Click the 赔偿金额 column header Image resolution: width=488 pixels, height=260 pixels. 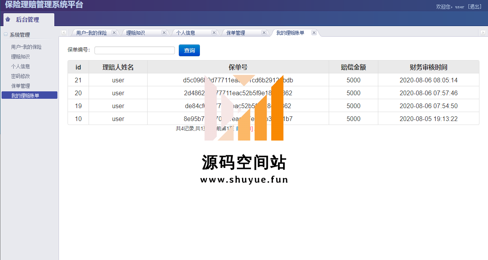[354, 67]
